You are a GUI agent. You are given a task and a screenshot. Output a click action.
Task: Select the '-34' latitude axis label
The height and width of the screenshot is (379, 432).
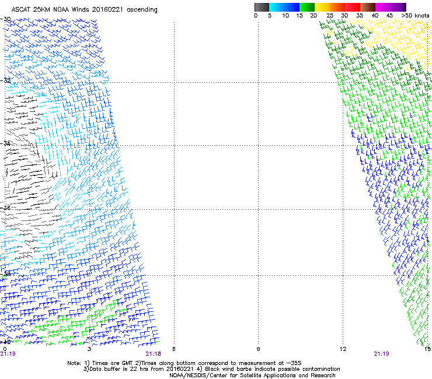(x=5, y=143)
